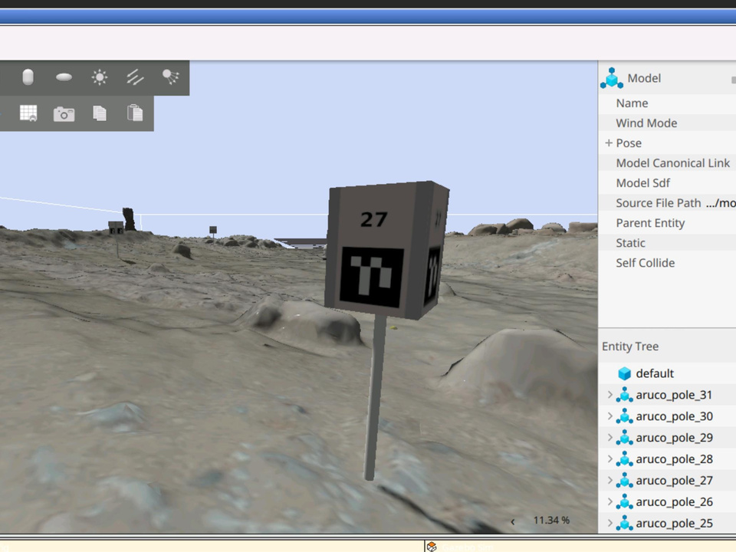Image resolution: width=736 pixels, height=552 pixels.
Task: Click the arrow left of 11.34 %
Action: pyautogui.click(x=513, y=521)
